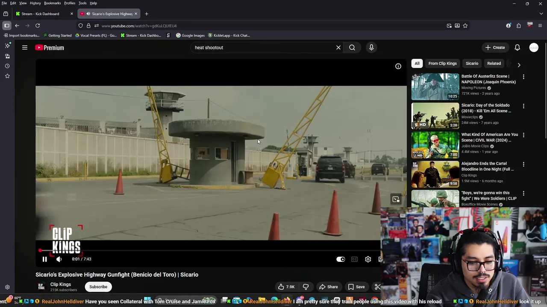Reload the current page
This screenshot has width=547, height=307.
pos(38,26)
